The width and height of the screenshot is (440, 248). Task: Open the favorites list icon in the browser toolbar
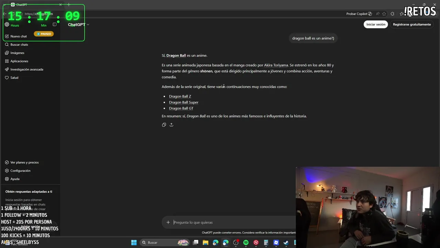[401, 14]
